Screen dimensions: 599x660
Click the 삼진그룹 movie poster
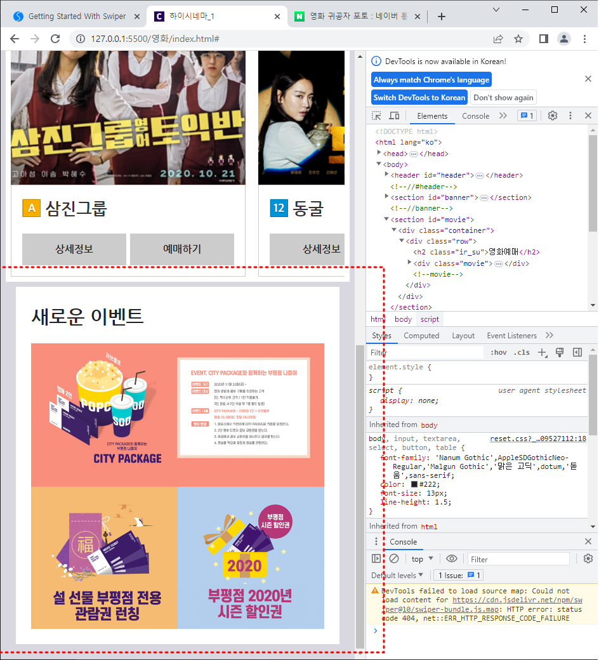128,118
